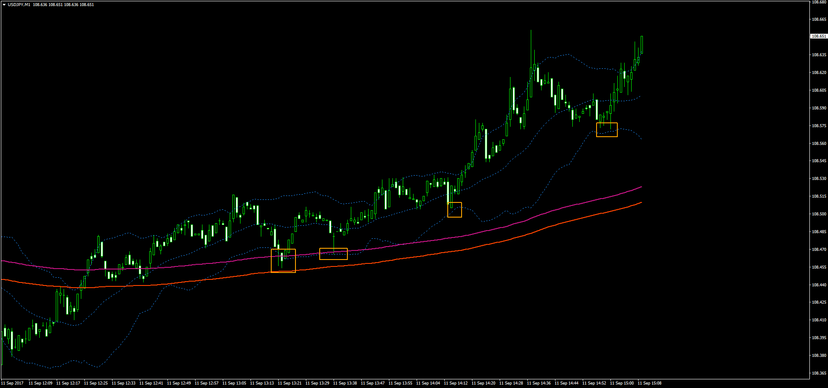The width and height of the screenshot is (828, 388).
Task: Click the latest candlestick at chart's right edge
Action: pyautogui.click(x=642, y=45)
